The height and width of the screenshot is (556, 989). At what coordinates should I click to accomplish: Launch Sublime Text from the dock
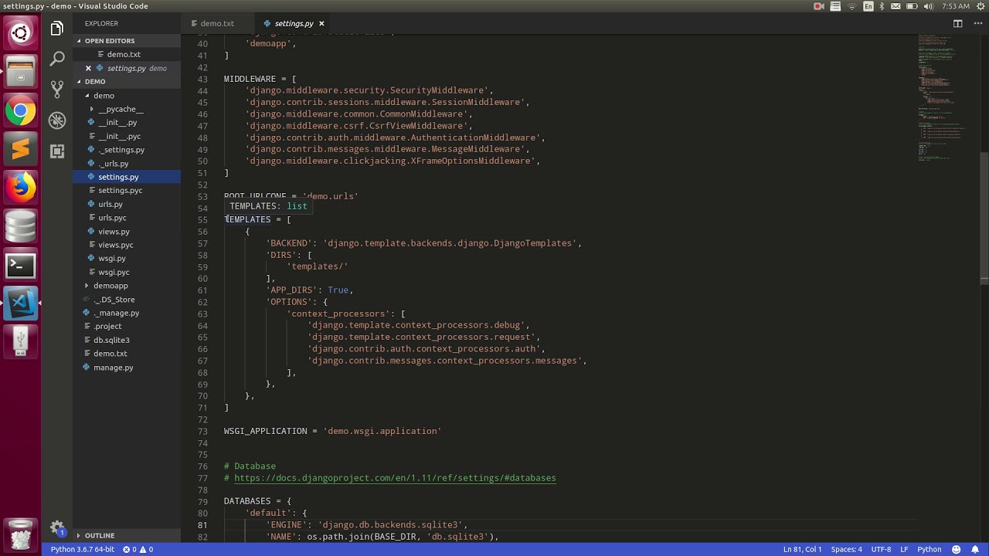pos(20,149)
